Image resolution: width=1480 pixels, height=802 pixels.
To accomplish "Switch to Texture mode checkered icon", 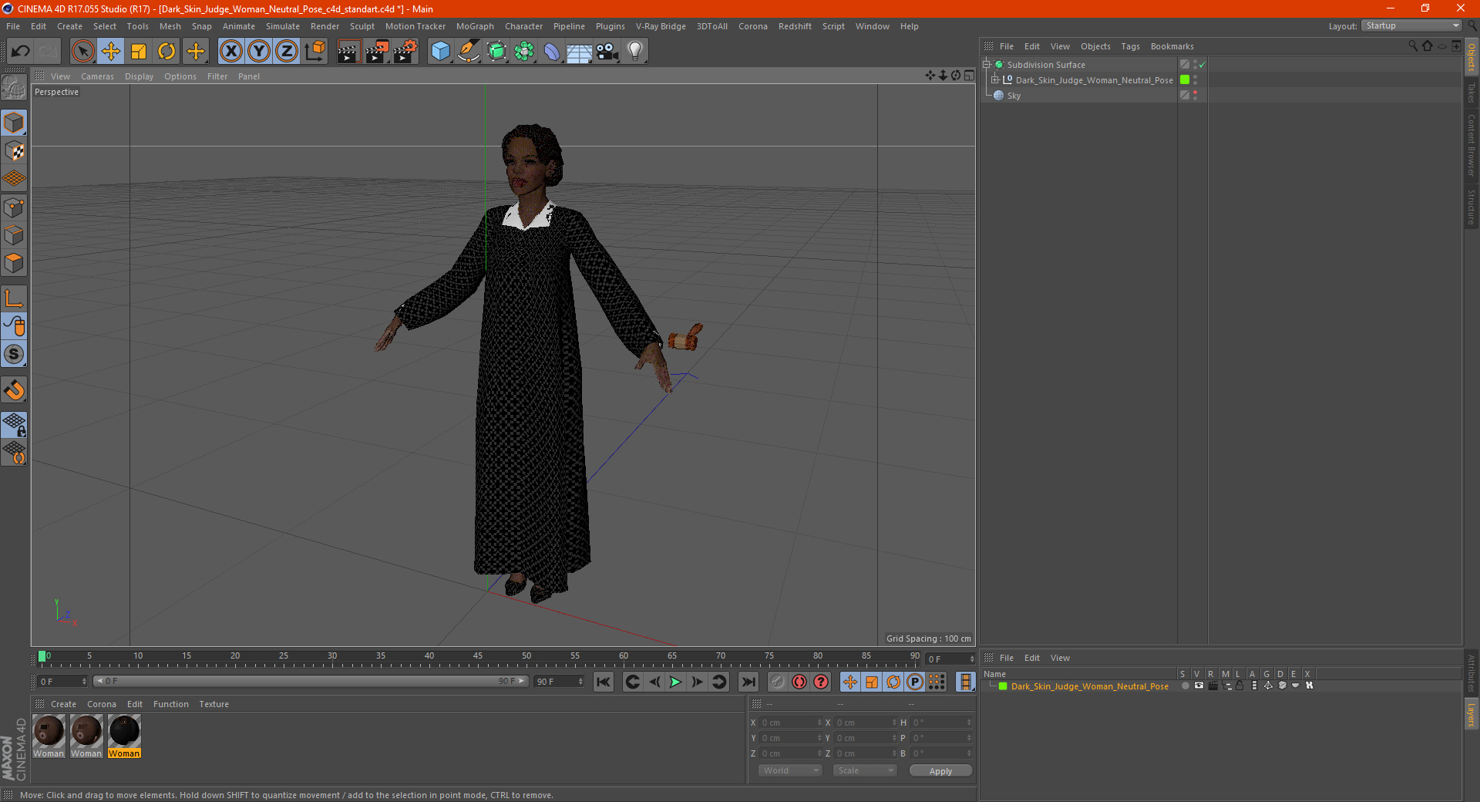I will pos(14,151).
